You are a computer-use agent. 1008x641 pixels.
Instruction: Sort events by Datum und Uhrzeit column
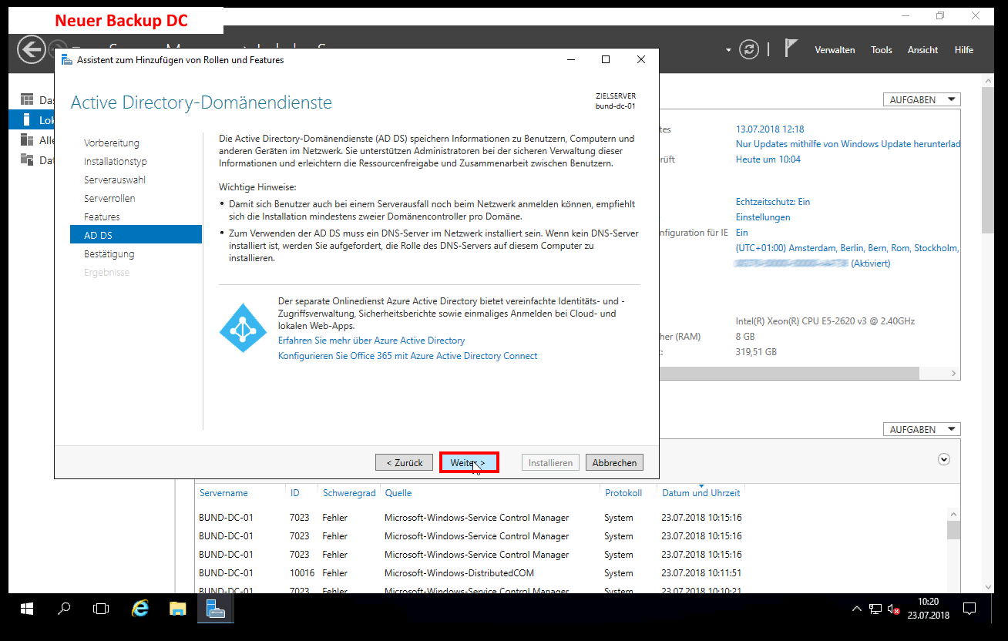[x=701, y=493]
